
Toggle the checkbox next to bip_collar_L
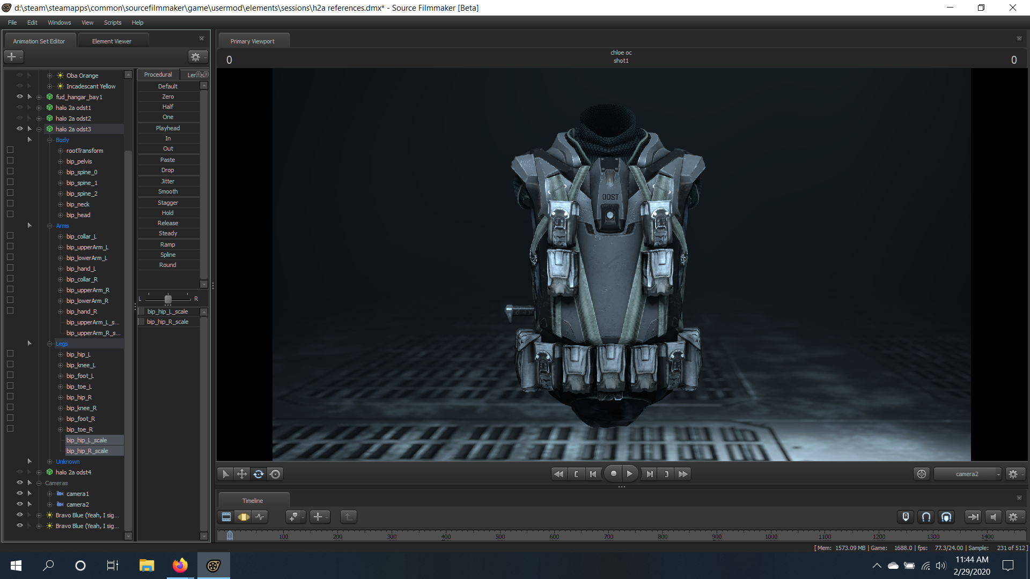10,236
